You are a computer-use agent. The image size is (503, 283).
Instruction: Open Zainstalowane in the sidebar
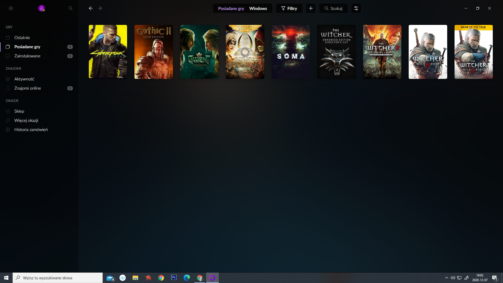(39, 56)
